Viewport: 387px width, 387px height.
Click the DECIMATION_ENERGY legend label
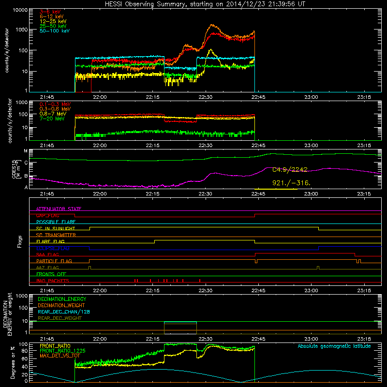point(62,299)
